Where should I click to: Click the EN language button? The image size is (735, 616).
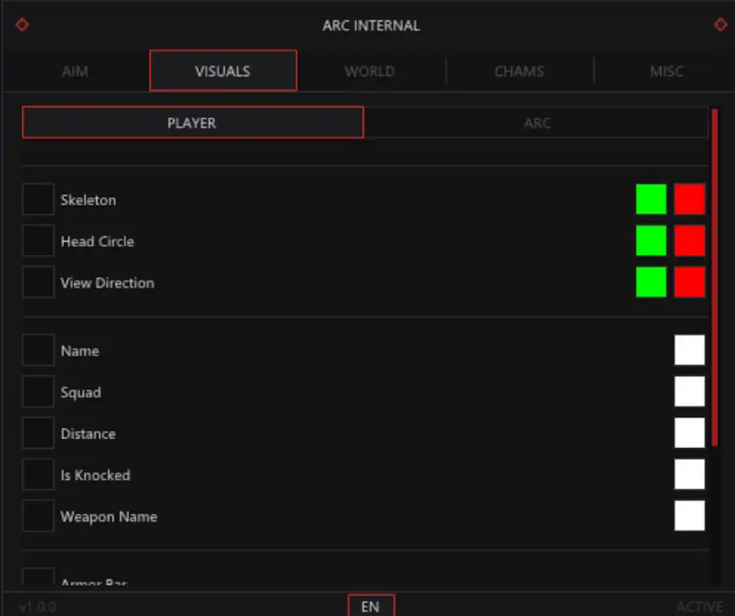click(370, 606)
